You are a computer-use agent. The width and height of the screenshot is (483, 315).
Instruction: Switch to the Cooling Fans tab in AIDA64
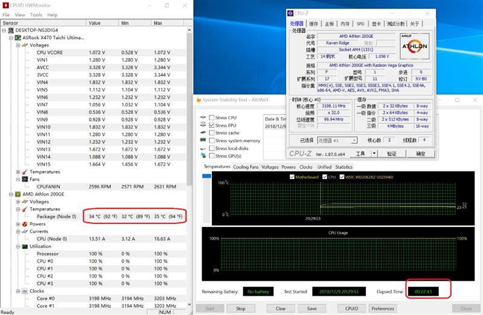click(x=246, y=167)
